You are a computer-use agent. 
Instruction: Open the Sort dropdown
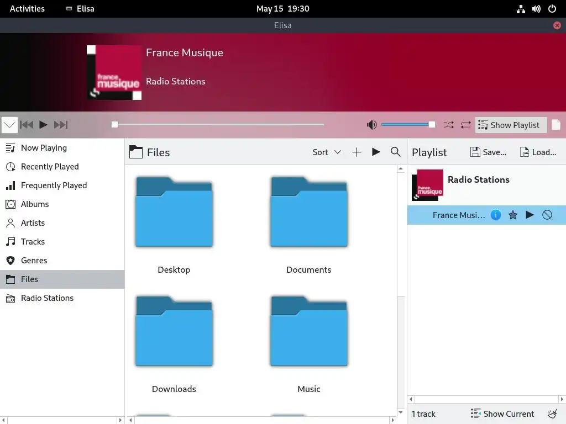327,152
